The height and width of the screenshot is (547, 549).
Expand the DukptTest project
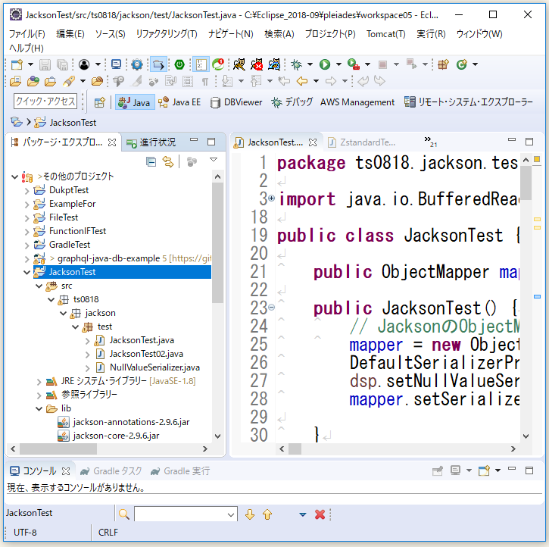point(27,190)
